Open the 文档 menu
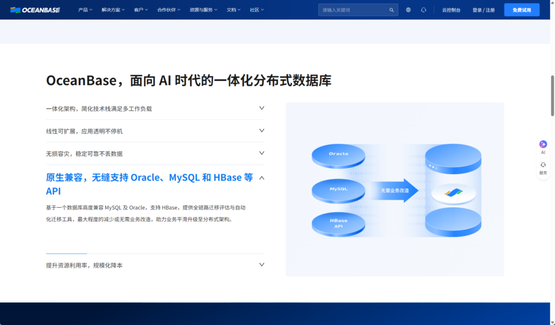 pyautogui.click(x=233, y=10)
